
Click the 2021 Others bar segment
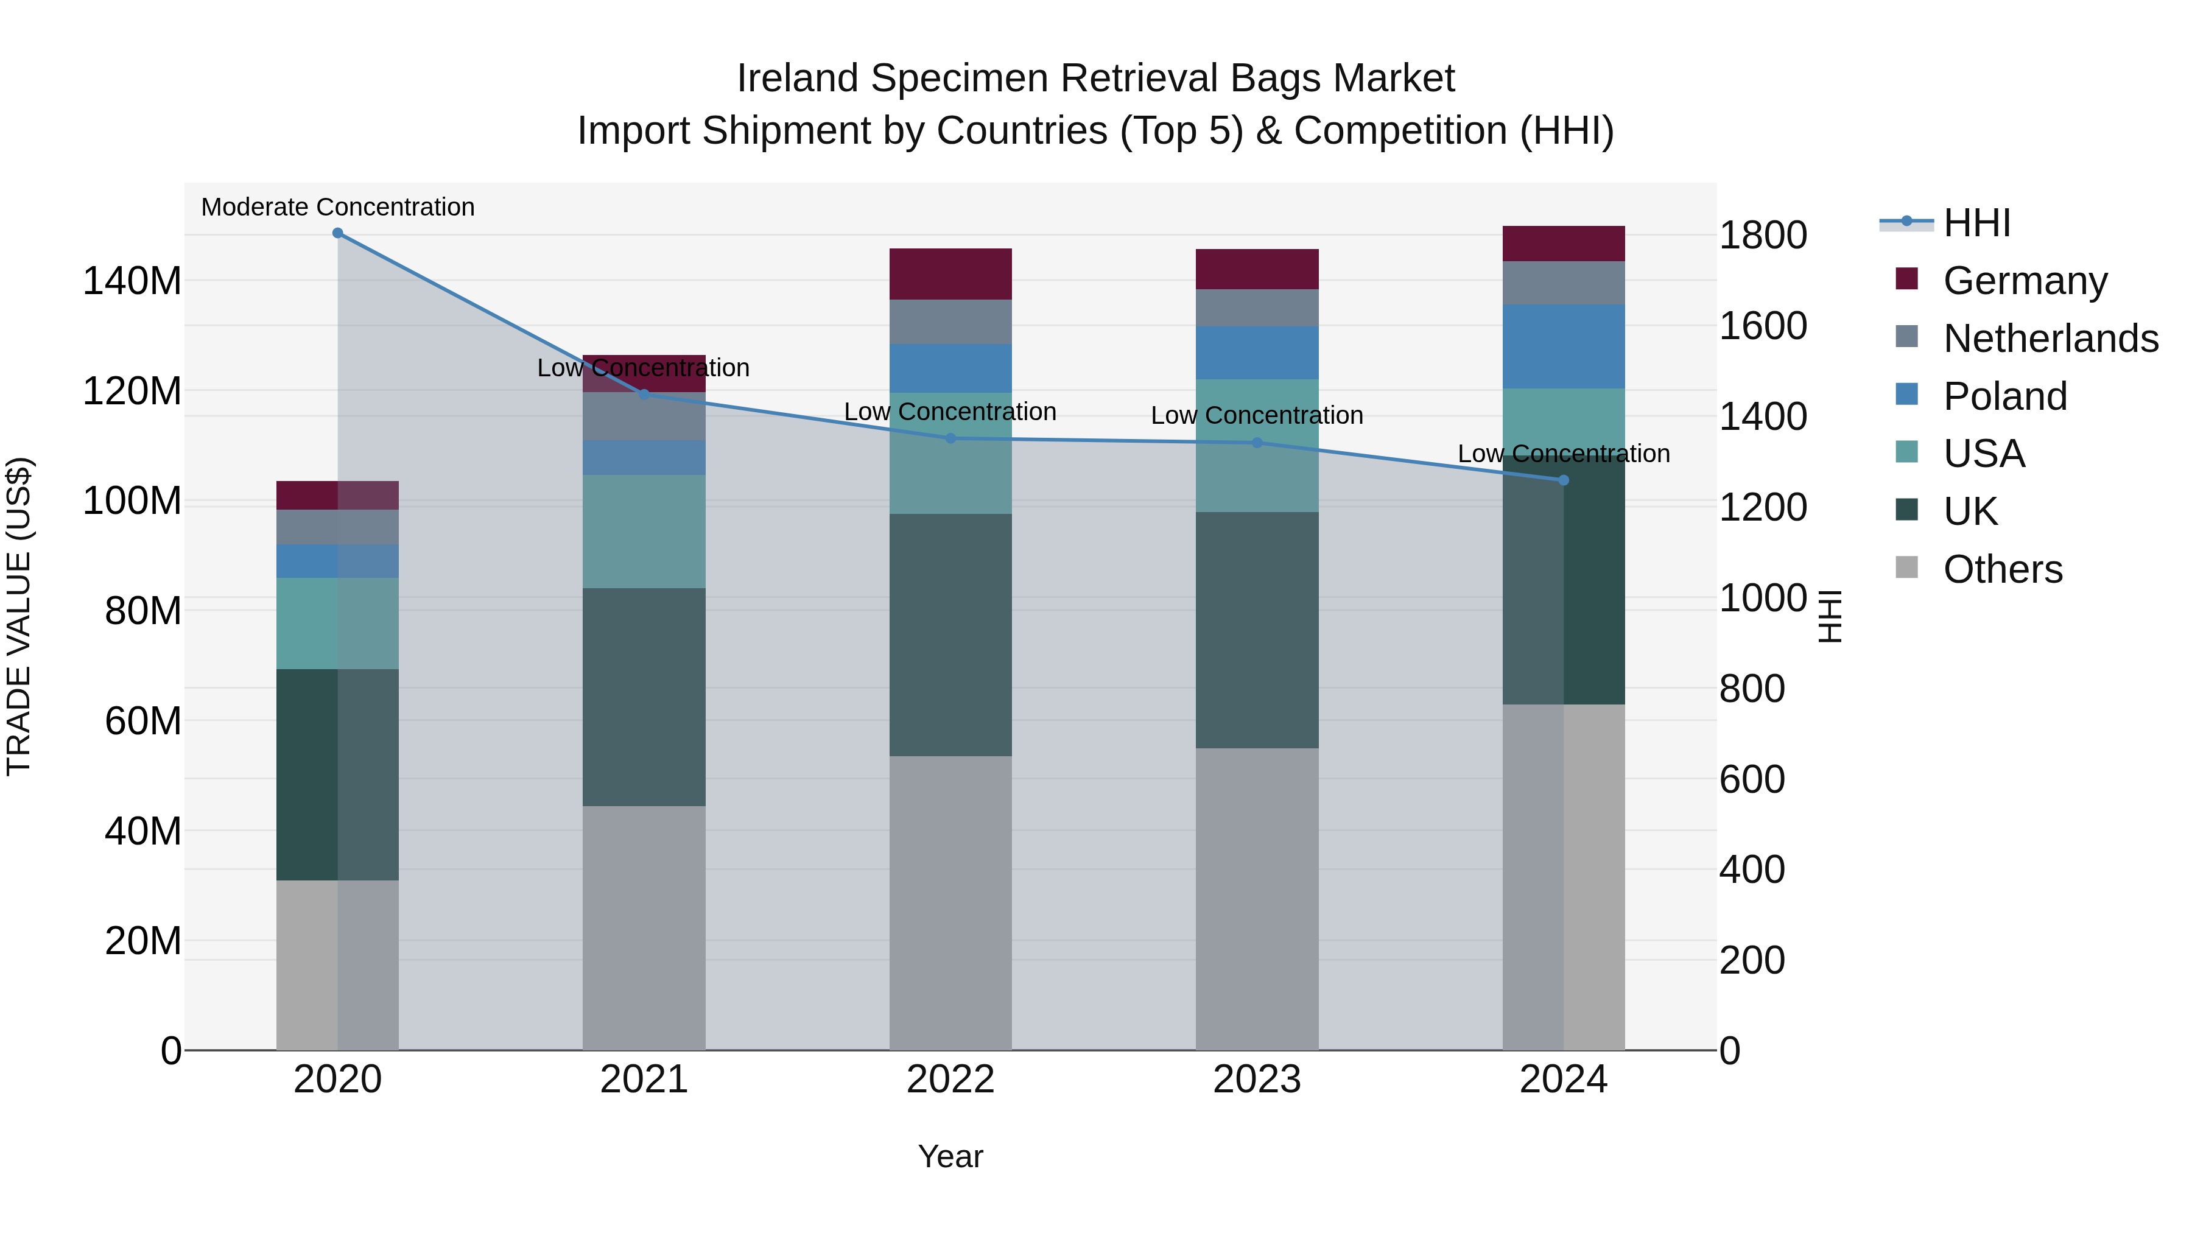tap(644, 927)
